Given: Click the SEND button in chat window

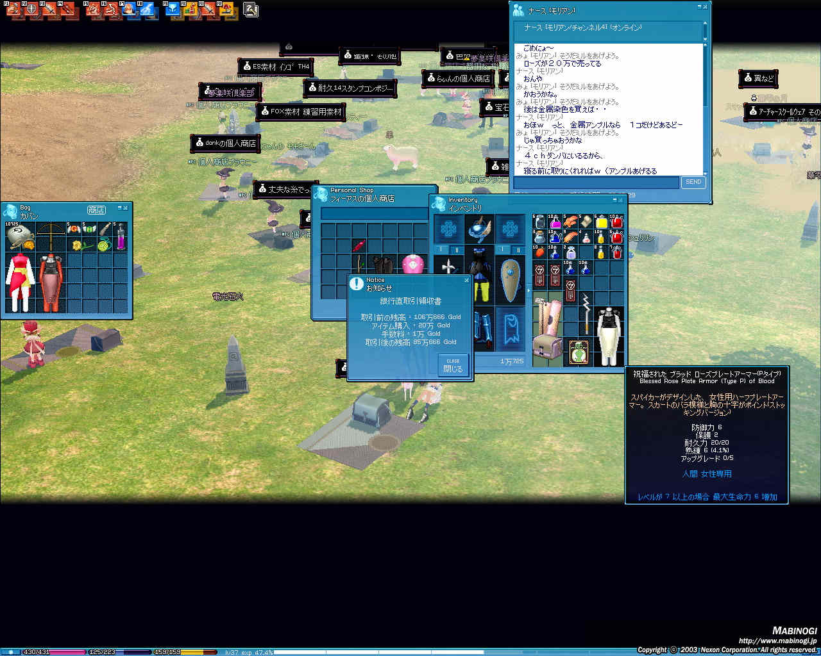Looking at the screenshot, I should tap(693, 182).
